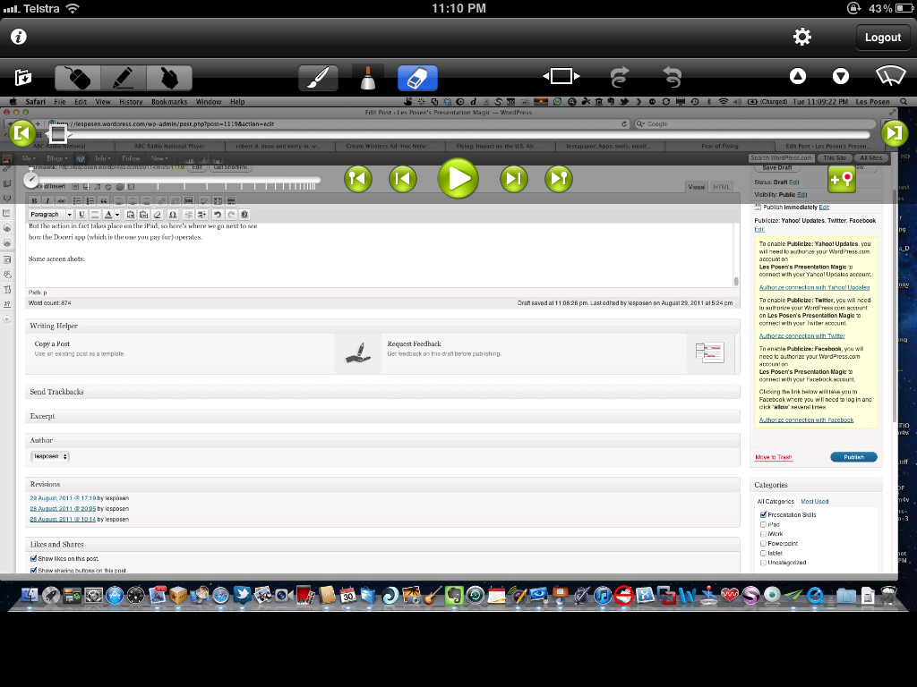Jump to timeline end with right green arrow
The width and height of the screenshot is (917, 687).
(894, 134)
